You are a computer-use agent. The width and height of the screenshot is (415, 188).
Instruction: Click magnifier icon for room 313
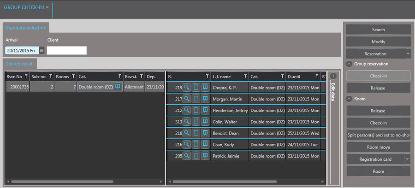click(187, 122)
